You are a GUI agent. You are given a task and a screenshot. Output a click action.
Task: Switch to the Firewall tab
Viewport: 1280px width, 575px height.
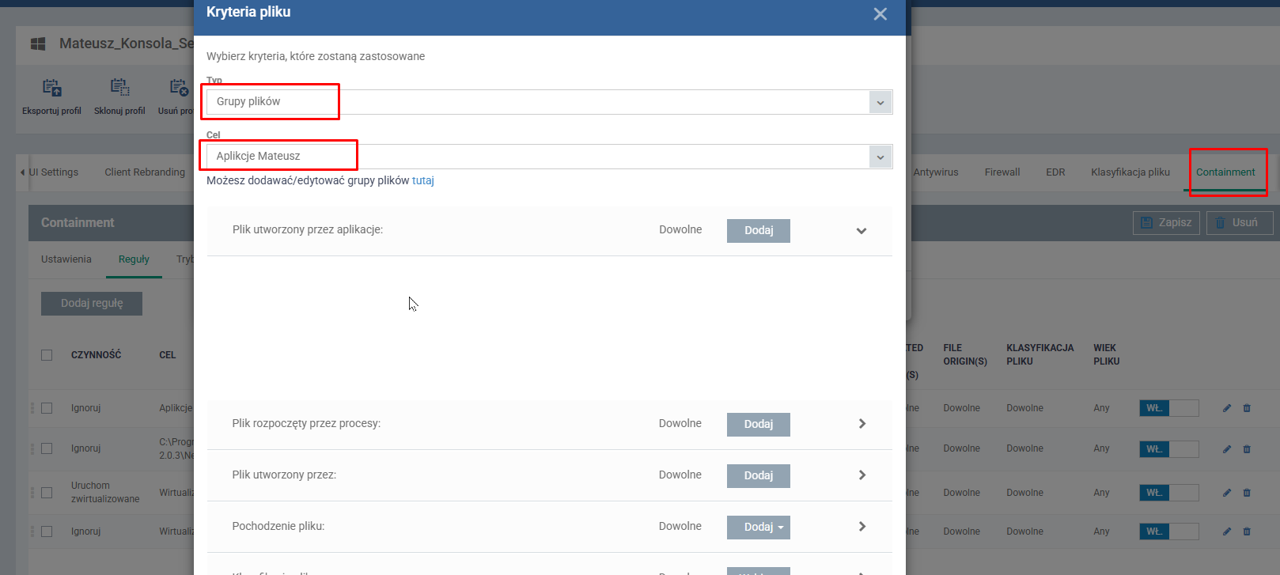tap(1002, 172)
